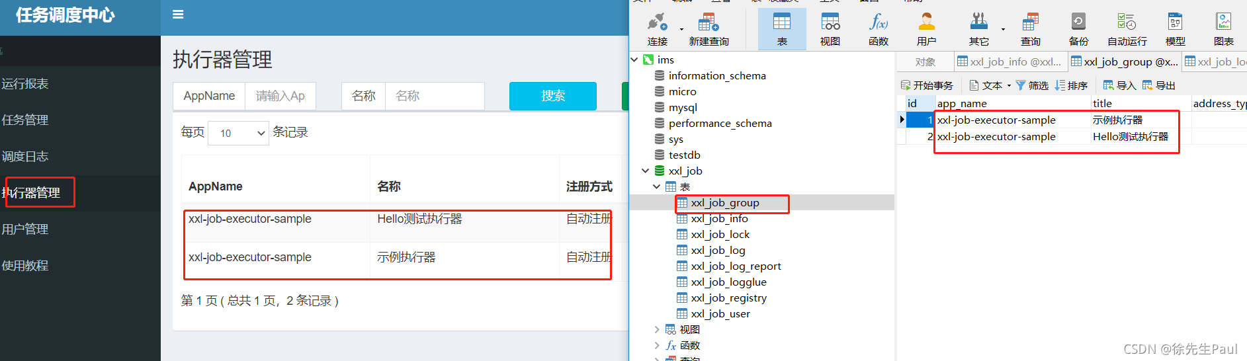Open the Text button dropdown arrow
The image size is (1247, 361).
click(x=1009, y=86)
